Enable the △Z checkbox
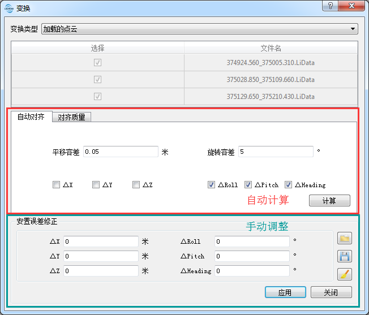The width and height of the screenshot is (369, 315). 136,185
